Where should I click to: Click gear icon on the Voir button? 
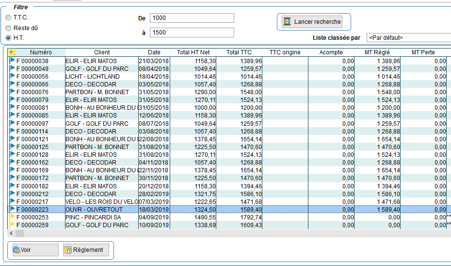[x=16, y=250]
